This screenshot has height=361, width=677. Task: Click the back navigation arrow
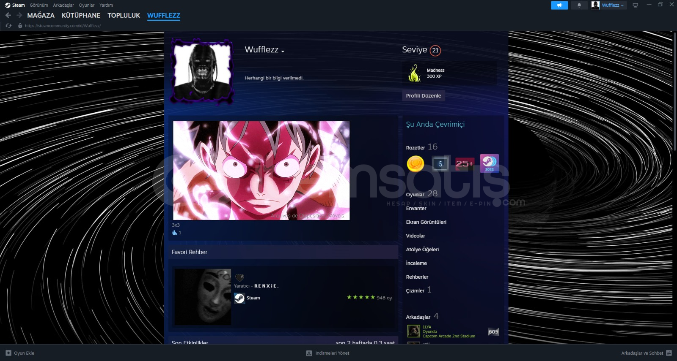8,15
